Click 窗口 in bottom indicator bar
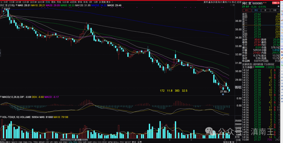 tap(8, 142)
